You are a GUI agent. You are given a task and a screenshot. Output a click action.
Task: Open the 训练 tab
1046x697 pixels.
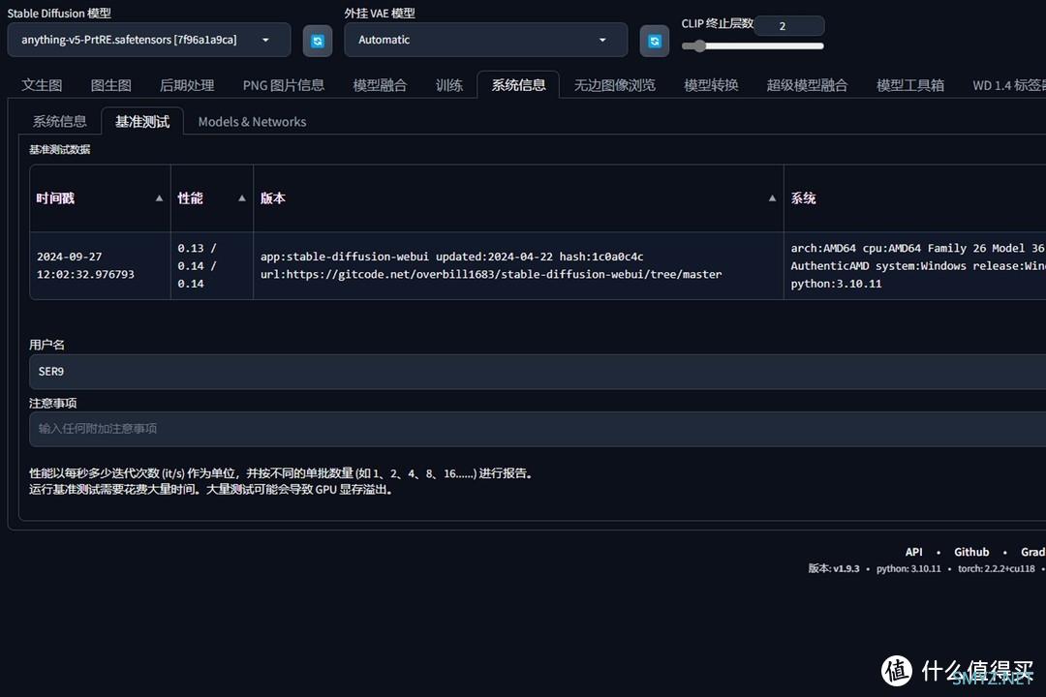449,85
